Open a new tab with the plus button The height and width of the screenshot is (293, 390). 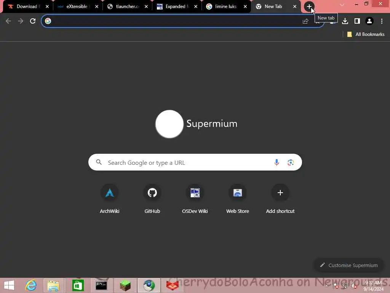pyautogui.click(x=309, y=7)
